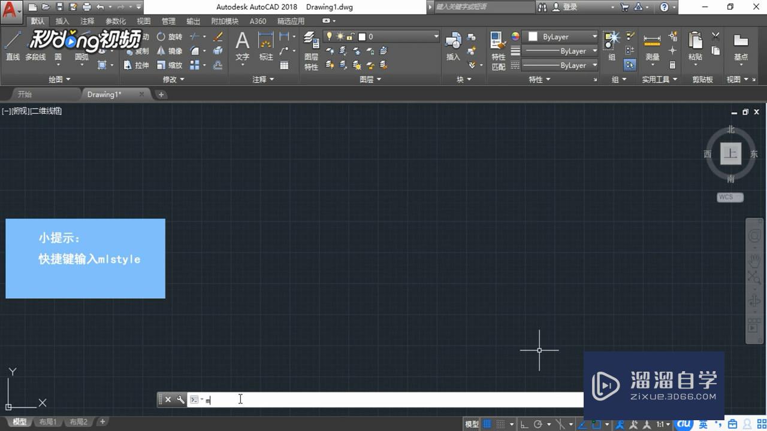The image size is (767, 431).
Task: Click the Offset tool icon
Action: pos(218,65)
